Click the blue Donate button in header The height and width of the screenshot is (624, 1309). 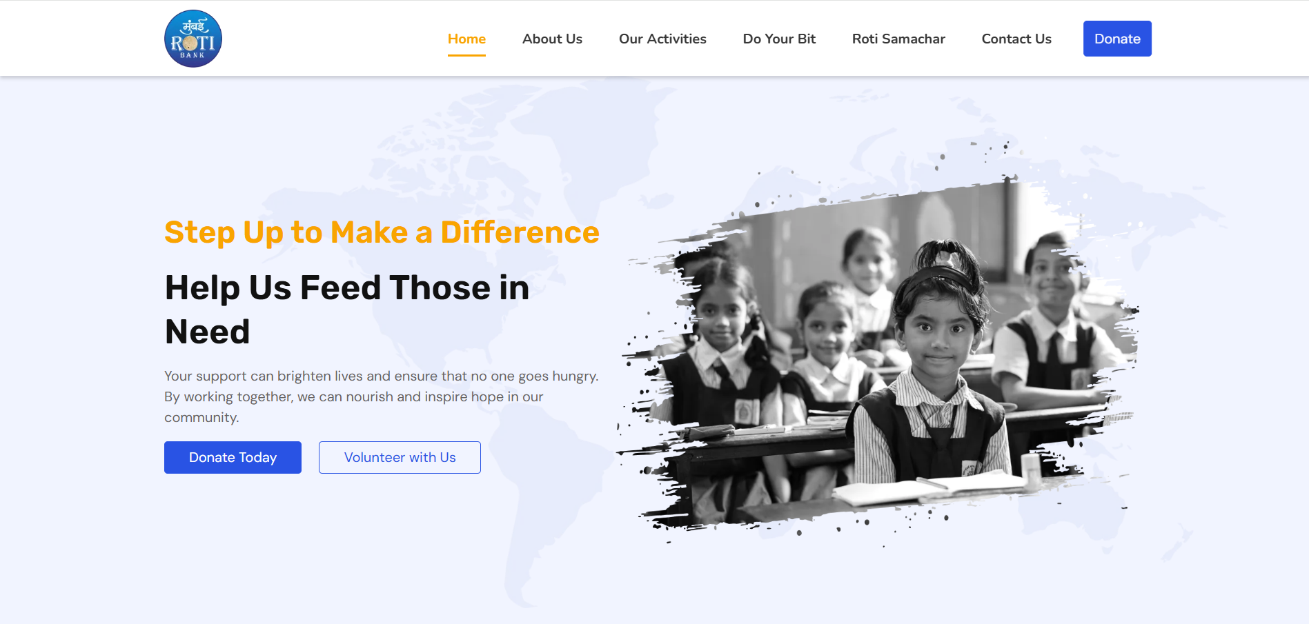1117,39
